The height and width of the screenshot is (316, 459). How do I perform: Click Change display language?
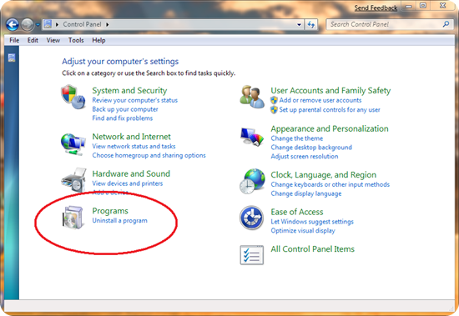306,193
